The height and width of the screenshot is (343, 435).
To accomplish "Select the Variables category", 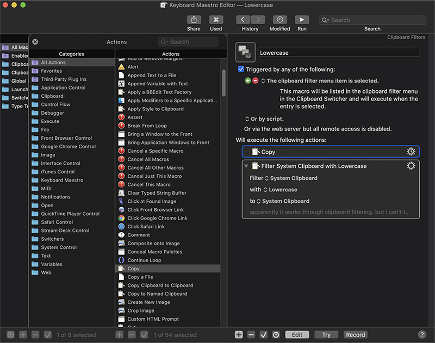I will click(x=72, y=264).
